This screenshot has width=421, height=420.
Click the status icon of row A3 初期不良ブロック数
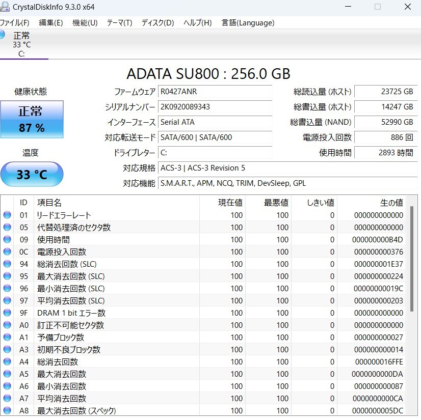click(7, 349)
